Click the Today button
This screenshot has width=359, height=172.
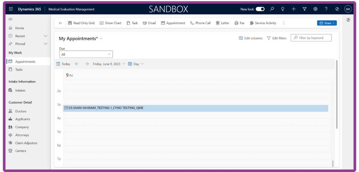64,64
